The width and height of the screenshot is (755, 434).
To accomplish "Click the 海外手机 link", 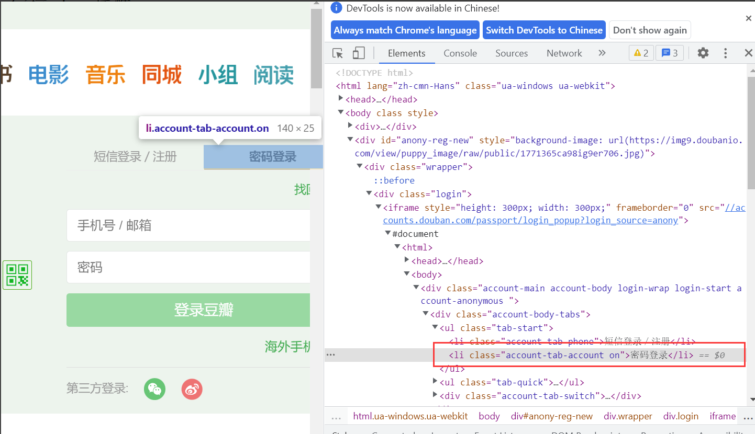I will [287, 347].
